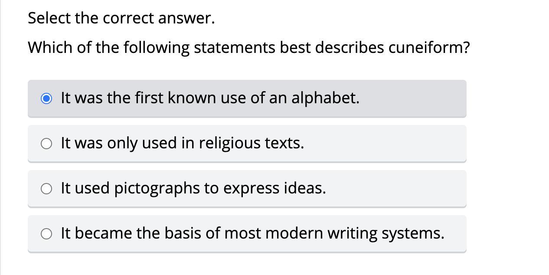The image size is (549, 275).
Task: Click the text "It used pictographs to express ideas."
Action: 193,188
